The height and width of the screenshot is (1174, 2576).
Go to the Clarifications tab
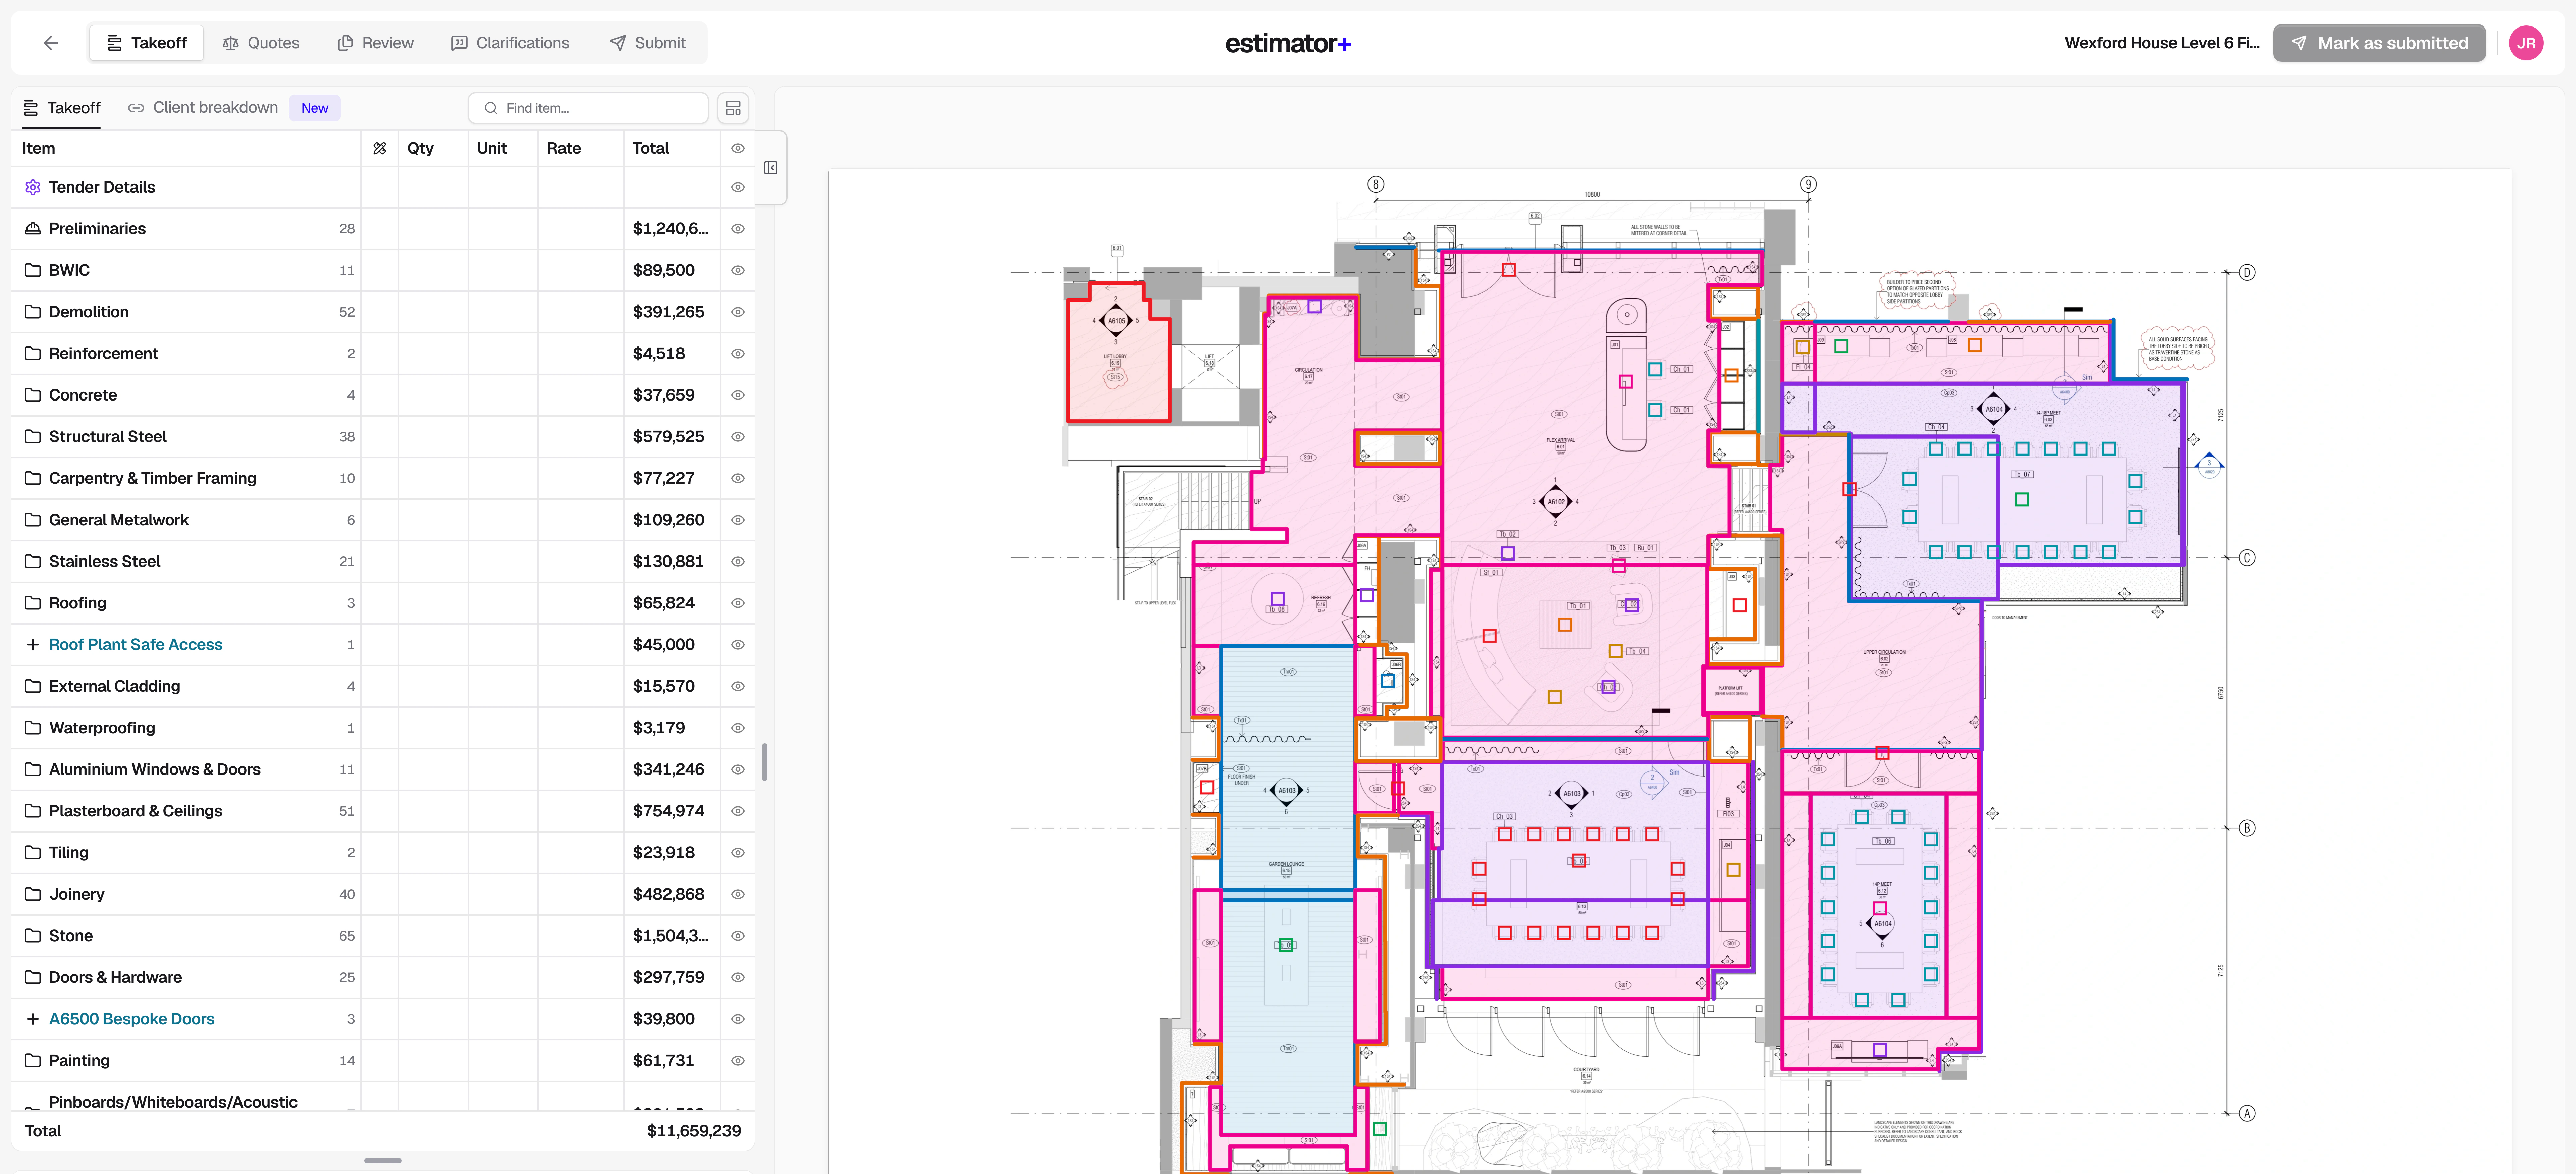(x=510, y=43)
